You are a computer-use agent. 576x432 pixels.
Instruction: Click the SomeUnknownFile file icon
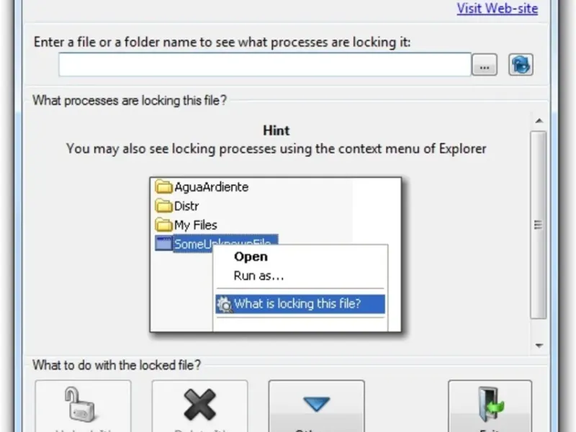click(164, 244)
